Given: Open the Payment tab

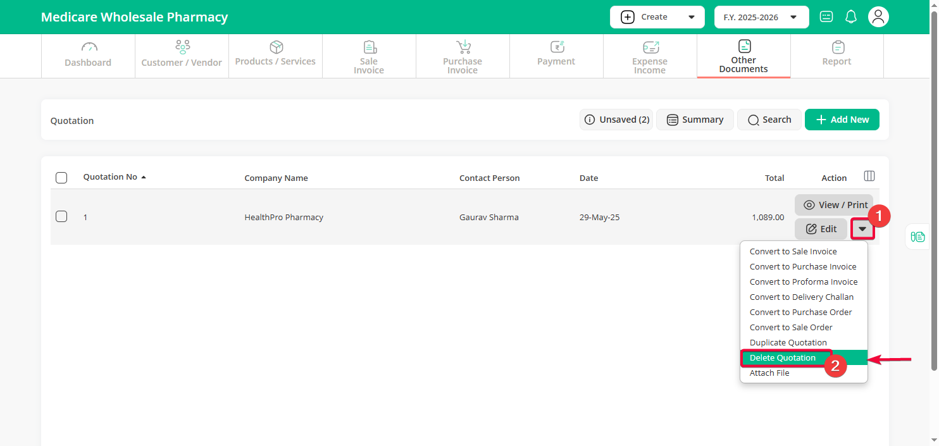Looking at the screenshot, I should click(x=556, y=56).
